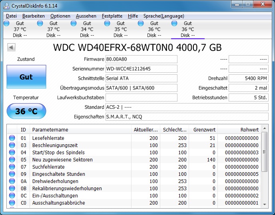This screenshot has width=275, height=215.
Task: Click the SMART list scroll down arrow
Action: [x=265, y=205]
